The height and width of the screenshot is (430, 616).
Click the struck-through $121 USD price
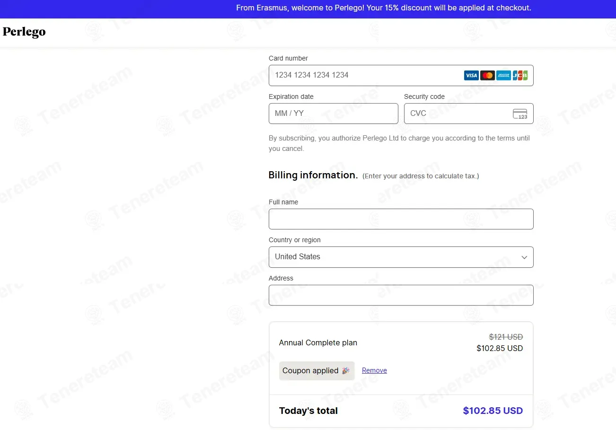pos(506,337)
